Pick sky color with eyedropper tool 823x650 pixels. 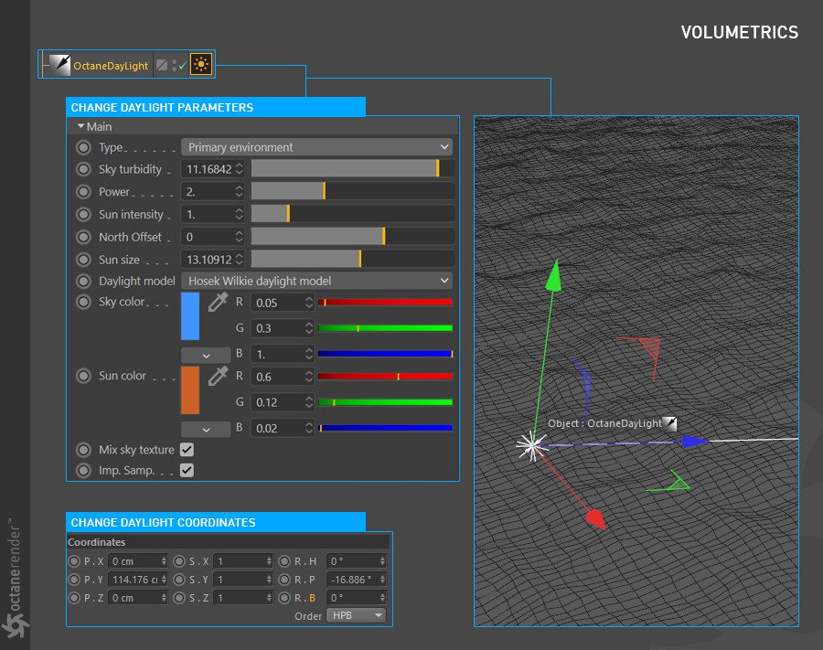pyautogui.click(x=218, y=303)
